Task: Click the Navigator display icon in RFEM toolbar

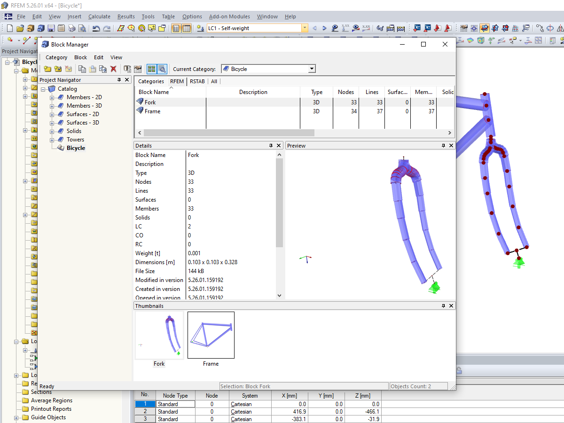Action: [x=176, y=28]
